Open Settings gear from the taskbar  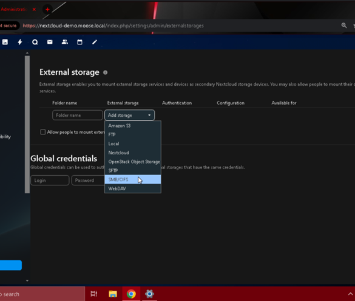click(x=149, y=294)
